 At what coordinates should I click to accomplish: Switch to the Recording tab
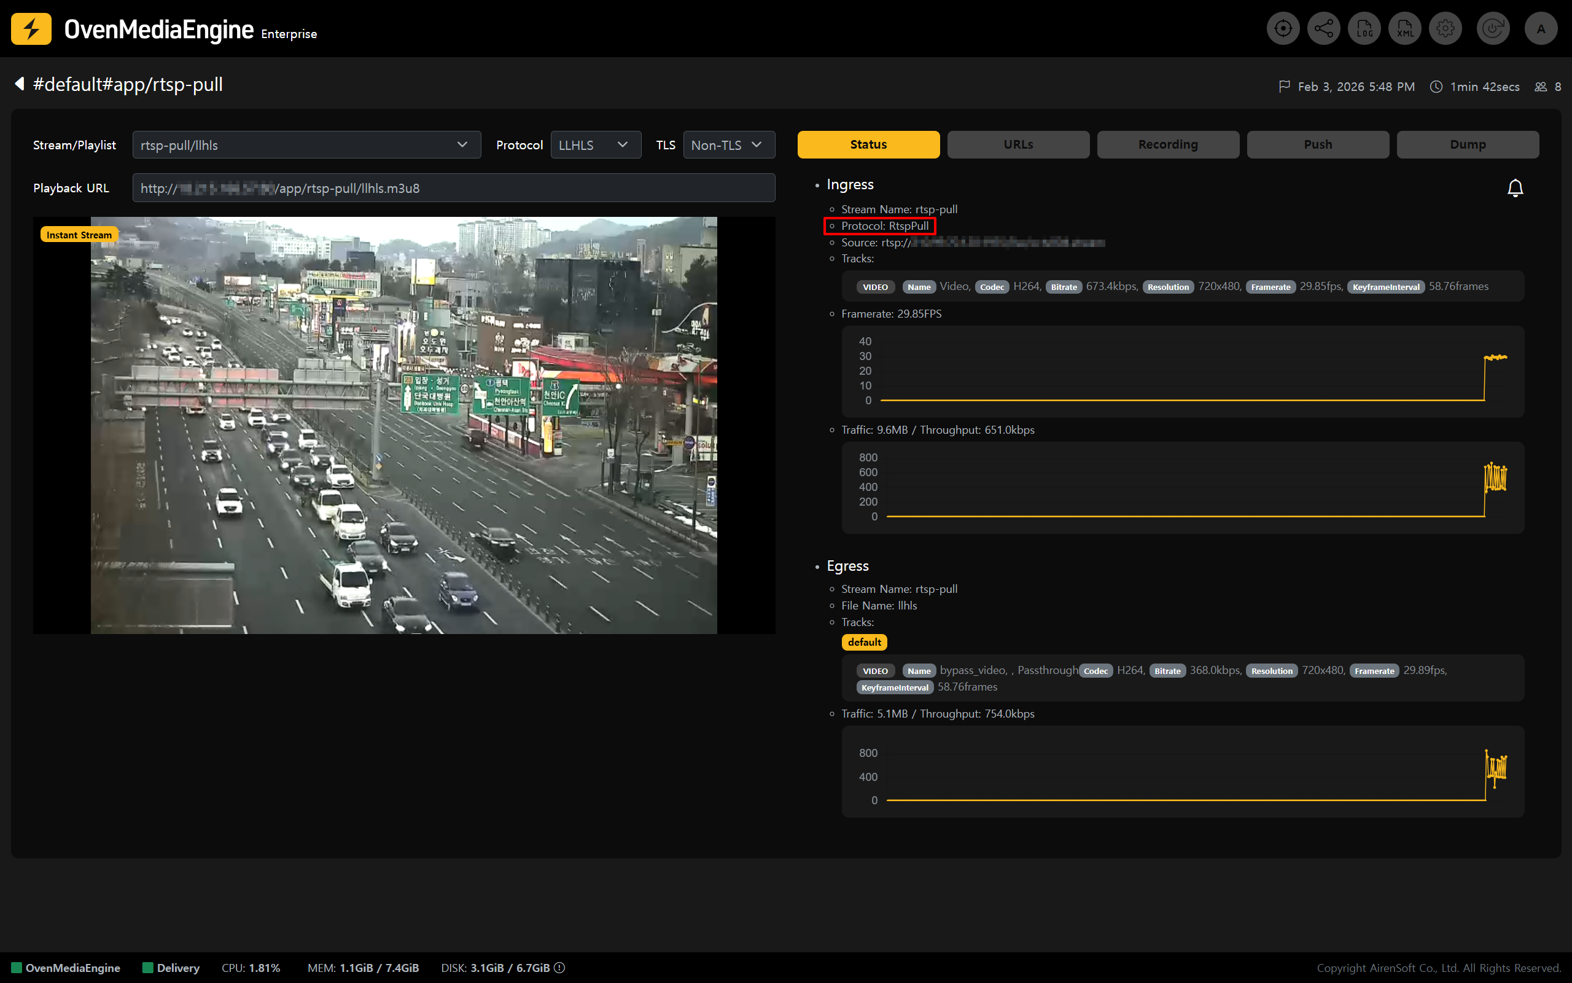click(x=1167, y=144)
